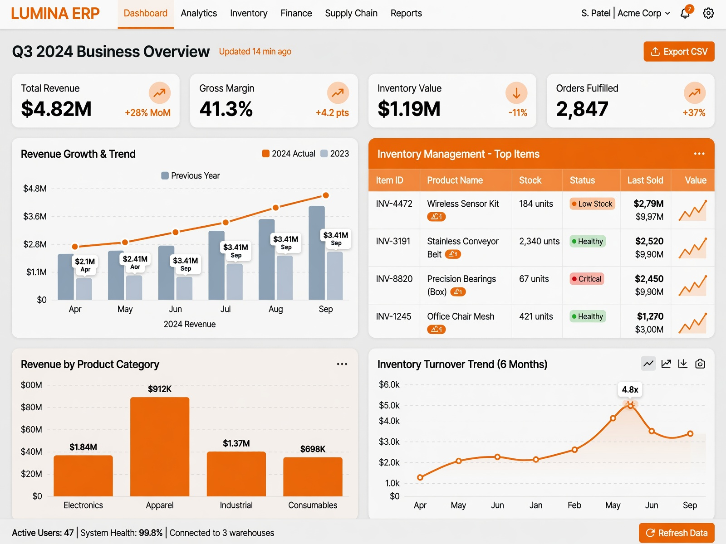
Task: Select item ID INV-3191
Action: [x=393, y=241]
